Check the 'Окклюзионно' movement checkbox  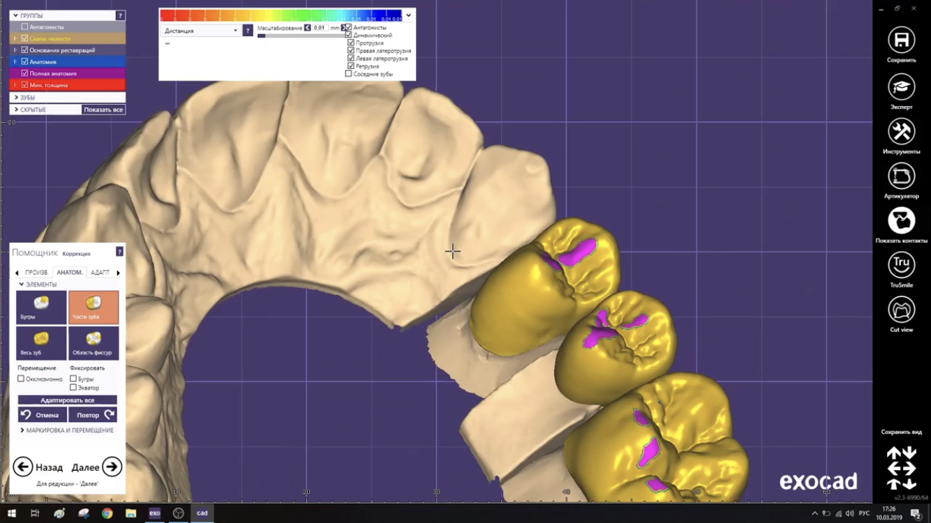pos(22,377)
